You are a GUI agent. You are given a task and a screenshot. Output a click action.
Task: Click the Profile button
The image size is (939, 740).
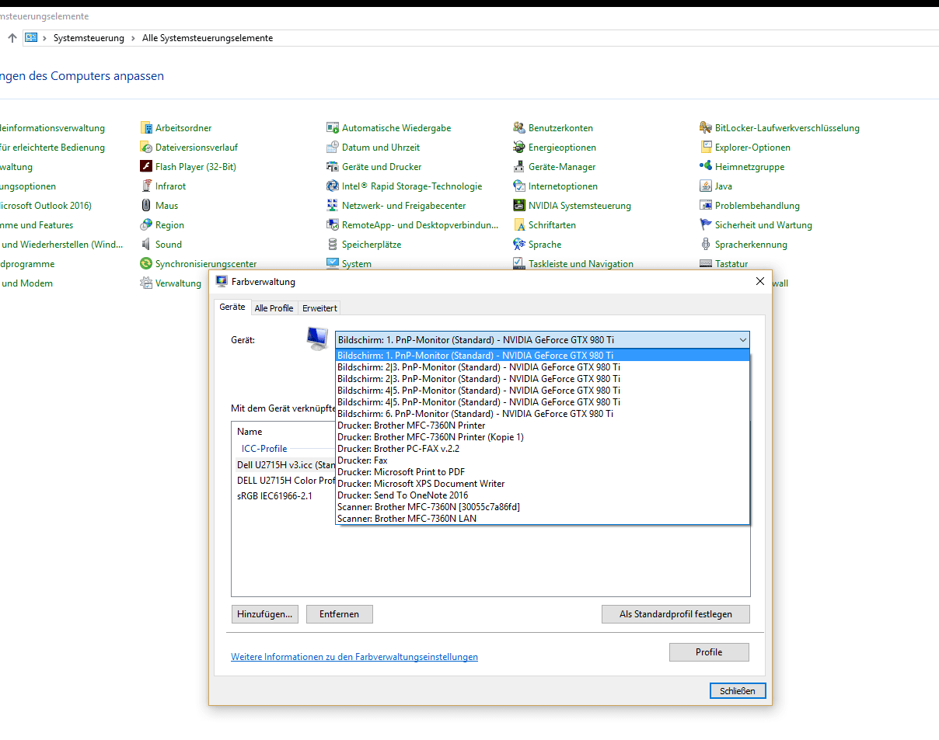click(709, 652)
